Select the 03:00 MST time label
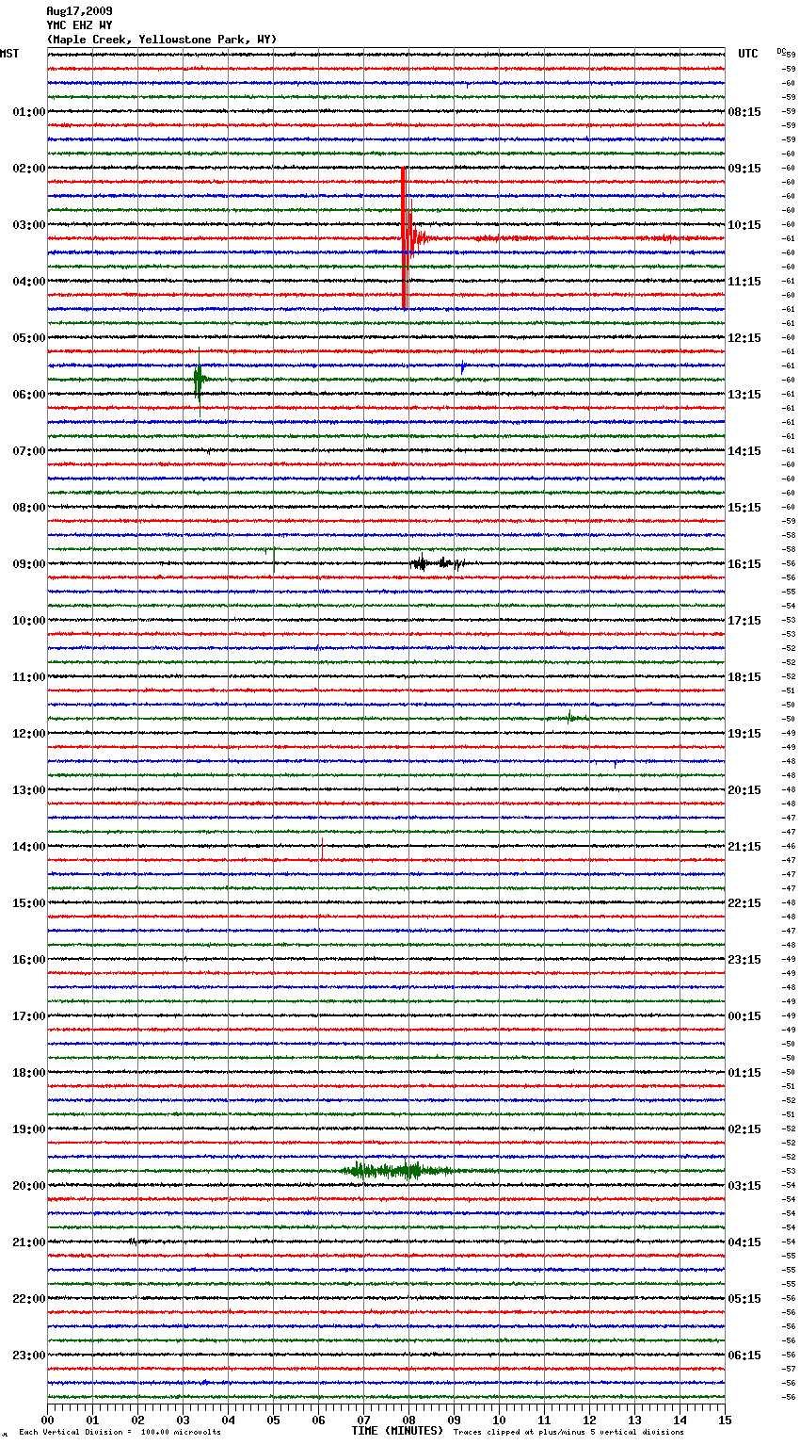This screenshot has width=800, height=1445. (x=29, y=225)
